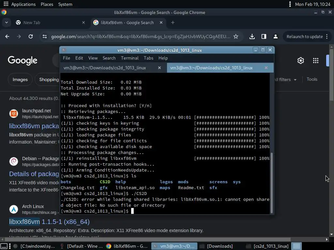The height and width of the screenshot is (250, 334).
Task: Click Readme.txt in the terminal listing
Action: tap(191, 188)
